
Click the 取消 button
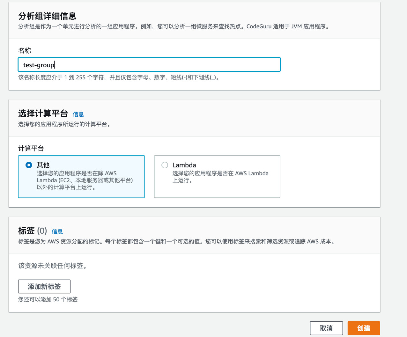(326, 328)
